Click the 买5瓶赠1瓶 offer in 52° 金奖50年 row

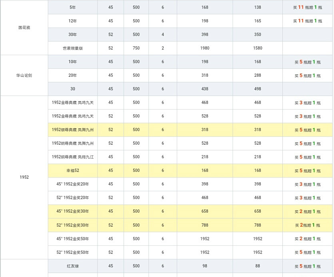point(307,253)
